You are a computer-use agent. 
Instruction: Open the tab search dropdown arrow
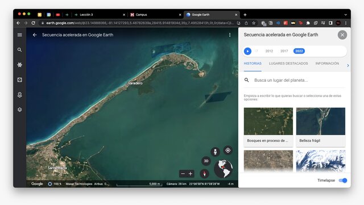tap(346, 15)
